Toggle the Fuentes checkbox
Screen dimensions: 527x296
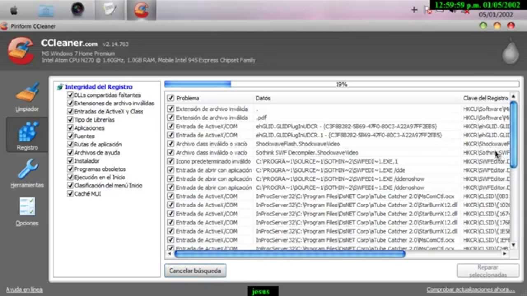(70, 136)
